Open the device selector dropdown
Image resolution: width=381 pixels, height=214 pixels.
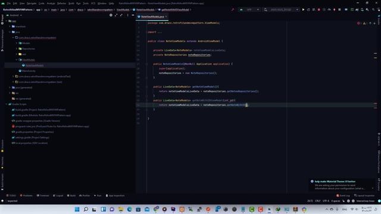coord(282,10)
